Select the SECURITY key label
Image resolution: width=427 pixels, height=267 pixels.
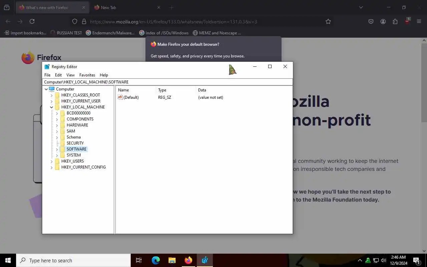pos(75,143)
